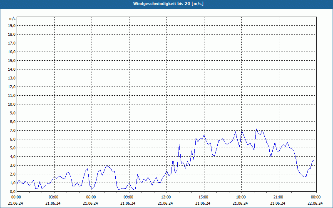Select the 0,0 y-axis label
The width and height of the screenshot is (333, 208).
12,191
